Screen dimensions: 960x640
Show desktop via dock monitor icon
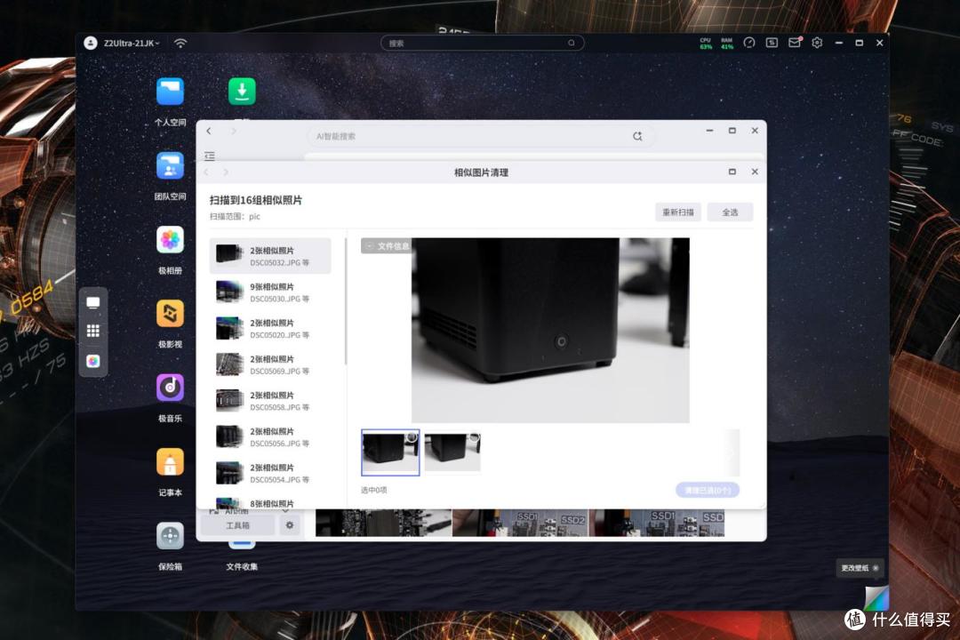[93, 302]
